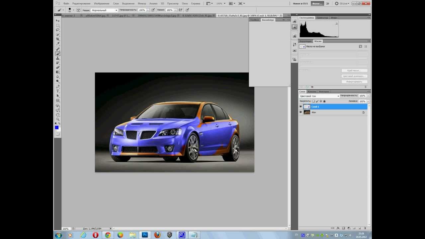The image size is (425, 239).
Task: Open the brush preset picker dropdown
Action: pyautogui.click(x=73, y=10)
